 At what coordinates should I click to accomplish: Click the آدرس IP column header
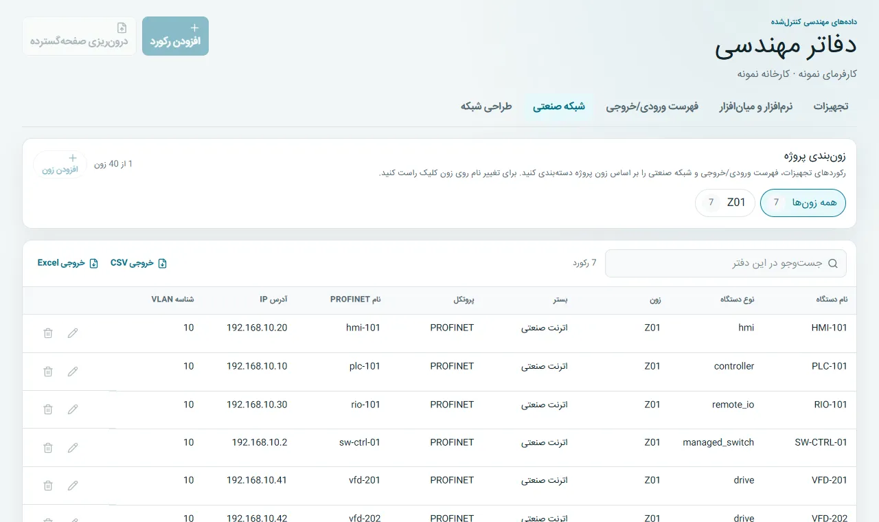tap(273, 299)
